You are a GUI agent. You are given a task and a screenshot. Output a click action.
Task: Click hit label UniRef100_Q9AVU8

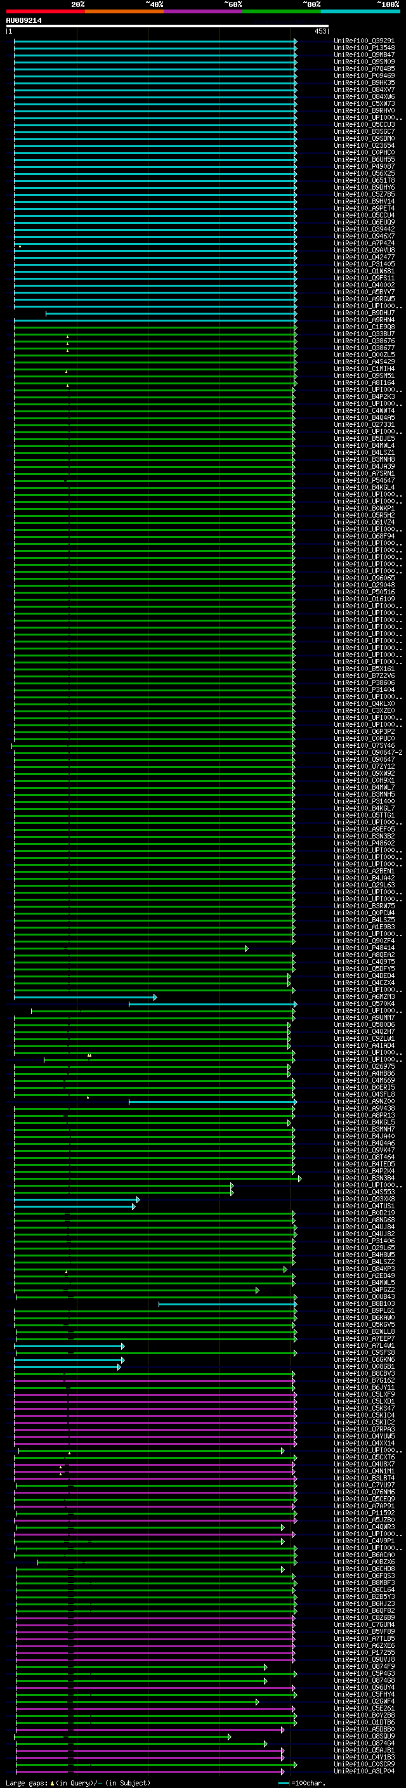[x=364, y=250]
